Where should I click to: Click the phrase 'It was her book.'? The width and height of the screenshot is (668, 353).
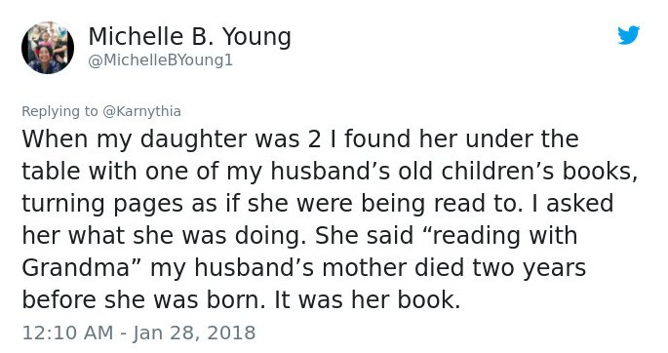coord(368,299)
